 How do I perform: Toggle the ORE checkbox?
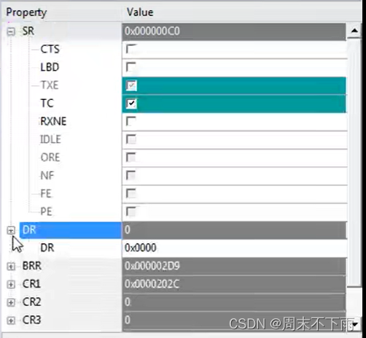pyautogui.click(x=131, y=158)
